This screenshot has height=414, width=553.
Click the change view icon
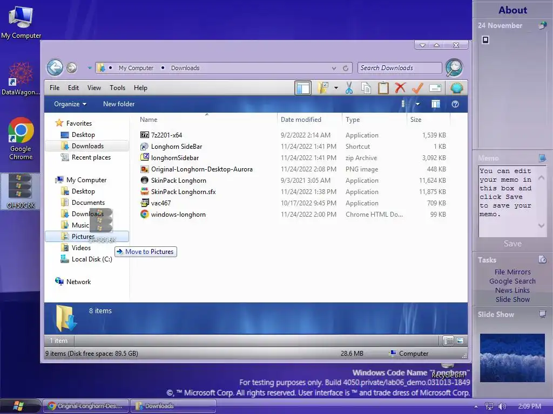pos(403,104)
